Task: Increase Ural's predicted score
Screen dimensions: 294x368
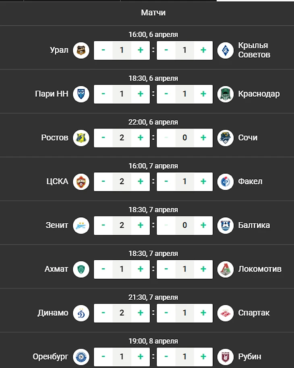Action: (141, 50)
